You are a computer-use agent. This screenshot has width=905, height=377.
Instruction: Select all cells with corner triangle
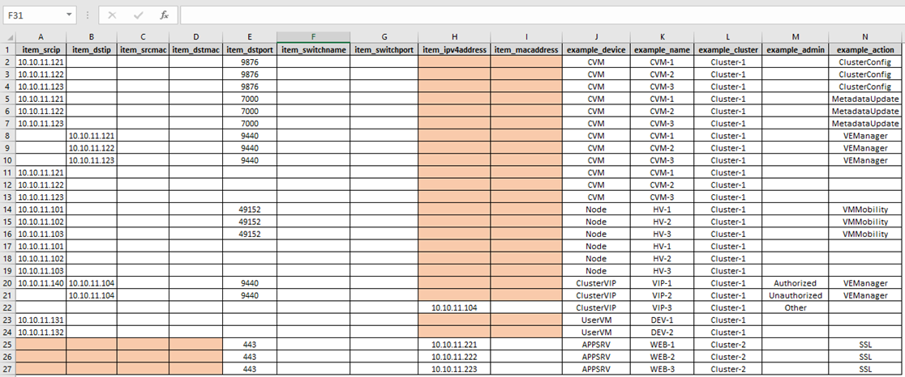(8, 37)
